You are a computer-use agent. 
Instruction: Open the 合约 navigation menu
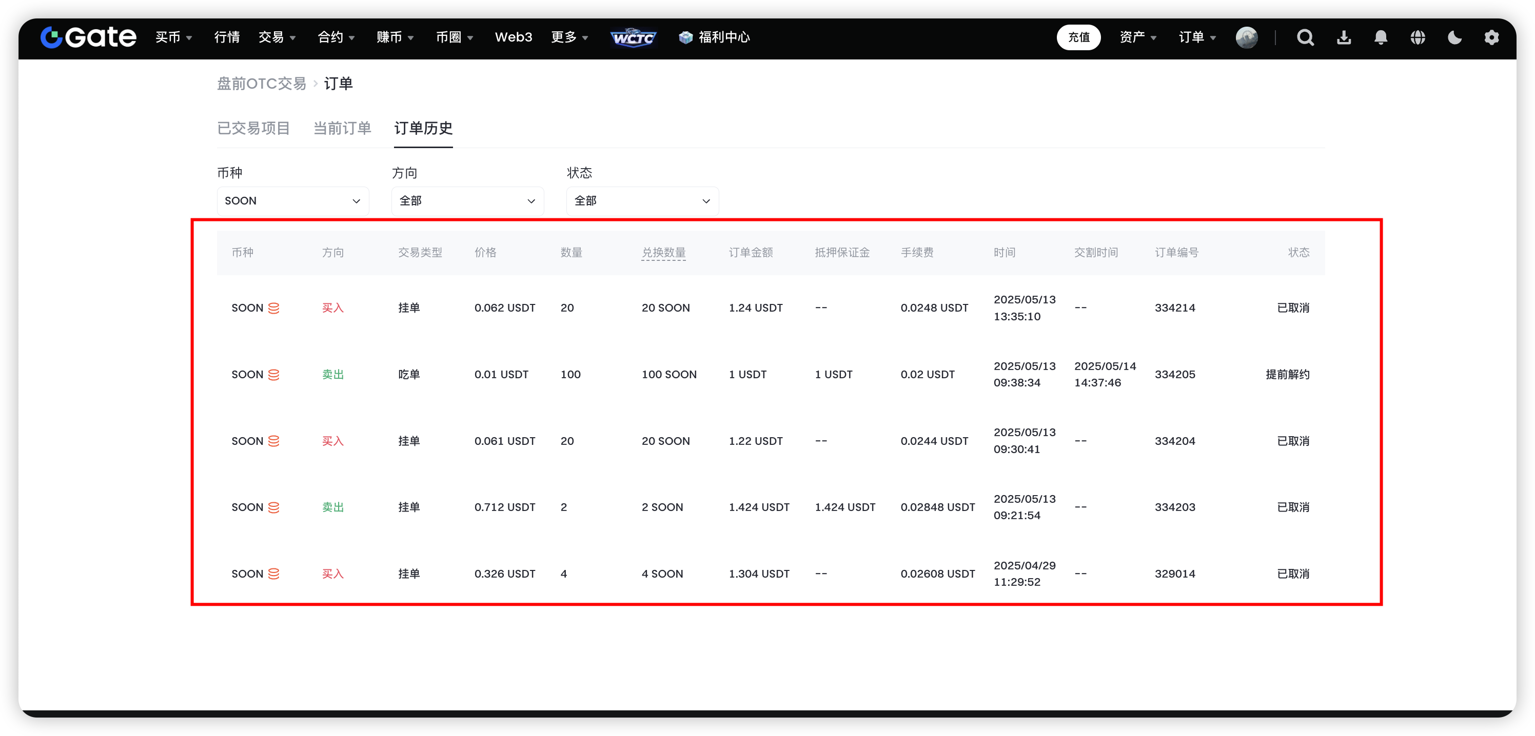click(336, 37)
